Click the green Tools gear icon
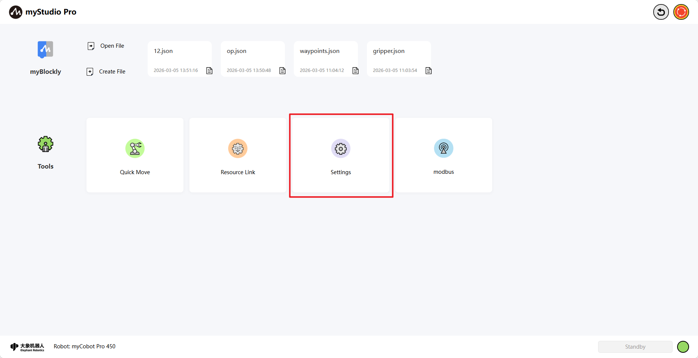This screenshot has height=358, width=698. [45, 144]
